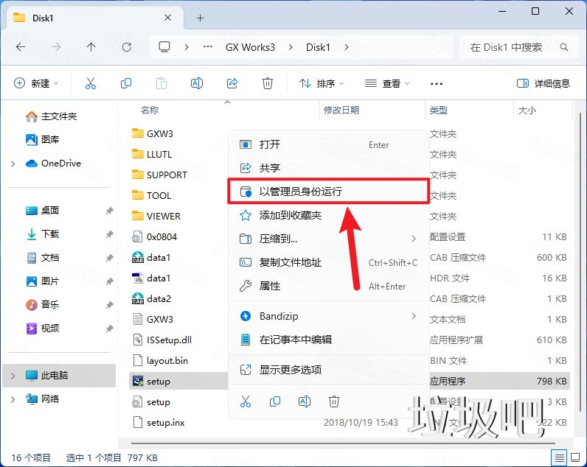Screen dimensions: 587x467
Task: Open the 排序 sort dropdown
Action: click(322, 83)
